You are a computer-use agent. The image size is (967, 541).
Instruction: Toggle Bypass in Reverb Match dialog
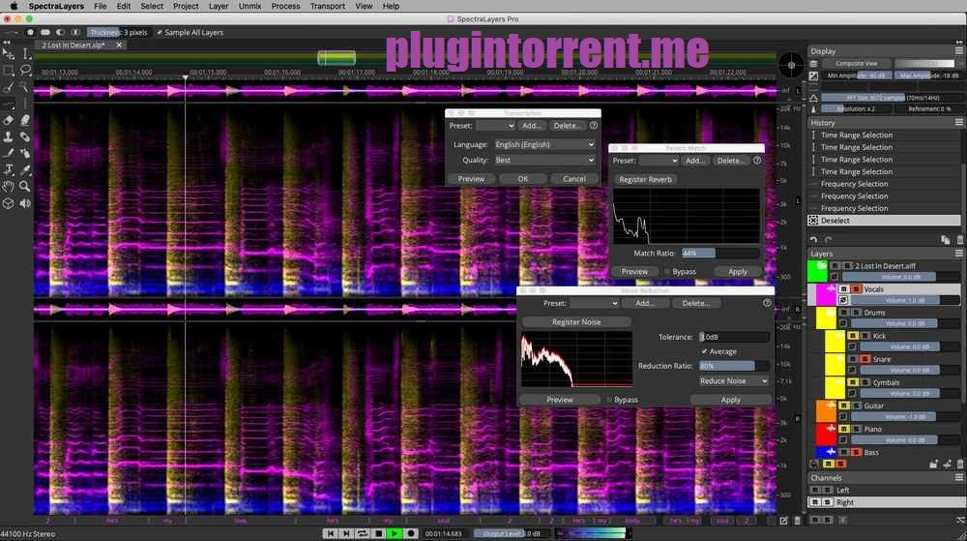pyautogui.click(x=666, y=271)
